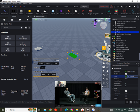The image size is (140, 112).
Task: Collapse the Appearance properties section
Action: (113, 69)
